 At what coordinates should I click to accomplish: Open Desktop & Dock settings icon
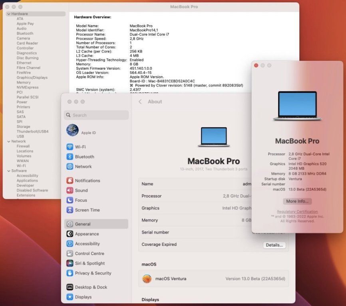click(70, 287)
